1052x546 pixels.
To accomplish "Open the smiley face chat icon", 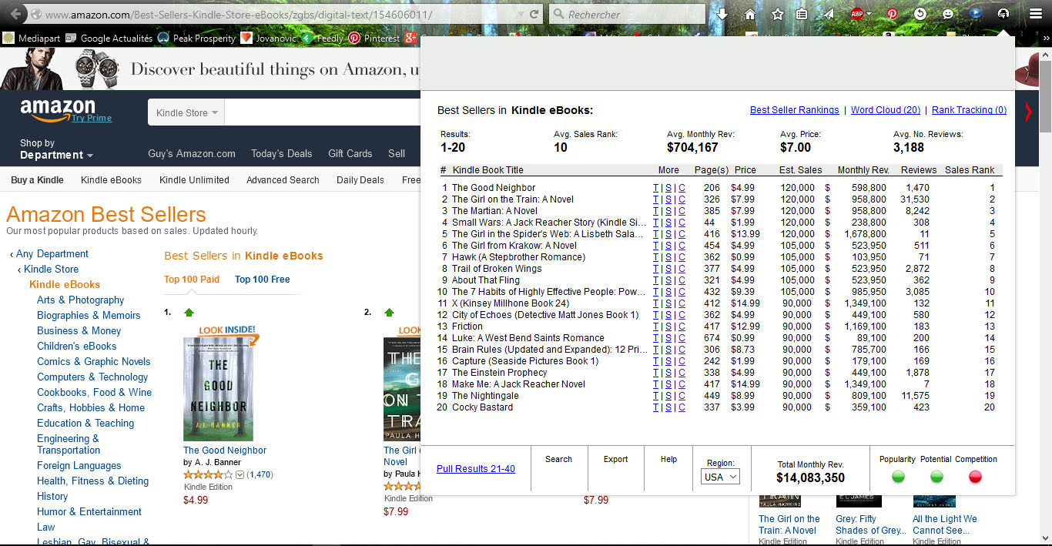I will [947, 14].
